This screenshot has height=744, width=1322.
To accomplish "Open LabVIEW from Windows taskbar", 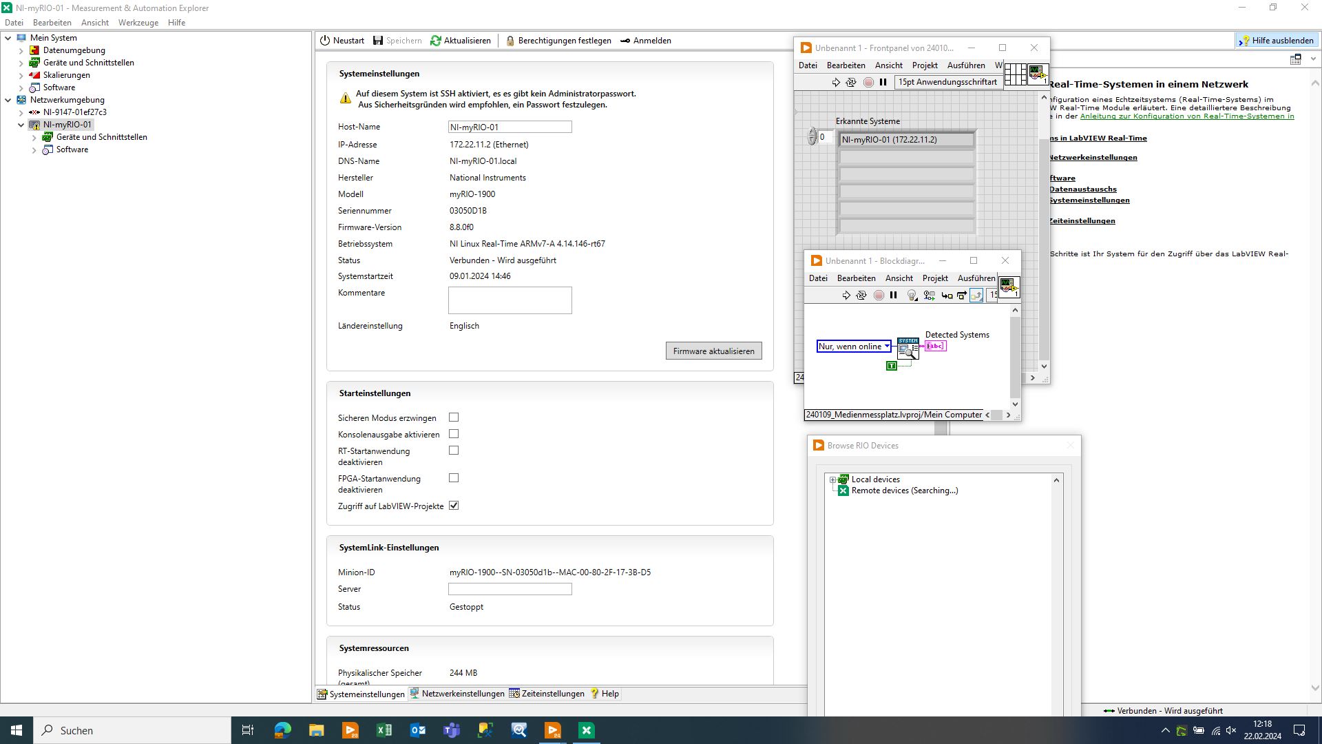I will pyautogui.click(x=553, y=730).
